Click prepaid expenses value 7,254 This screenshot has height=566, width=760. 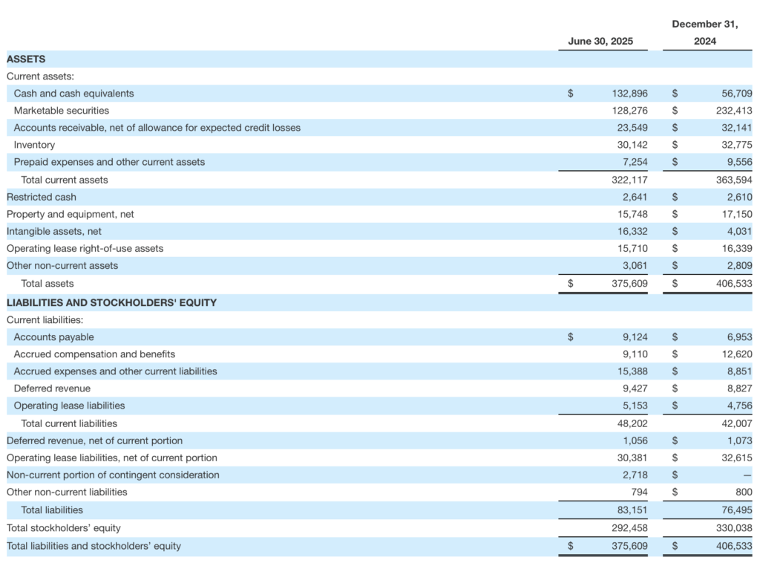(x=635, y=162)
